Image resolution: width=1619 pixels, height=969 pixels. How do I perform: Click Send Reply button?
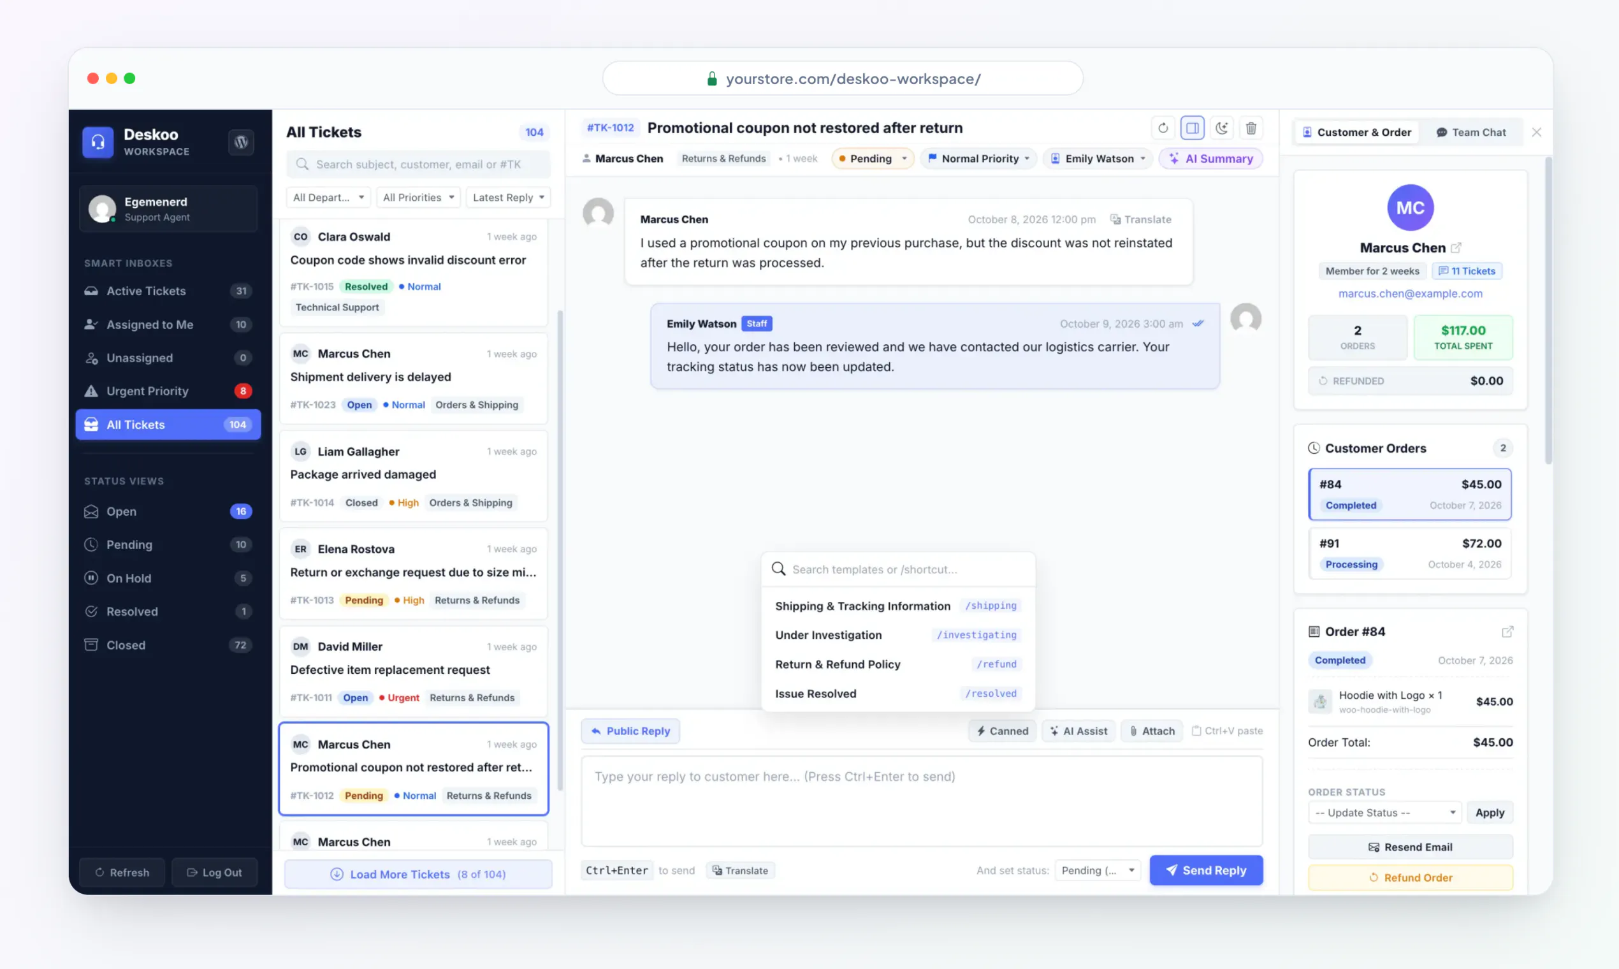[1206, 870]
